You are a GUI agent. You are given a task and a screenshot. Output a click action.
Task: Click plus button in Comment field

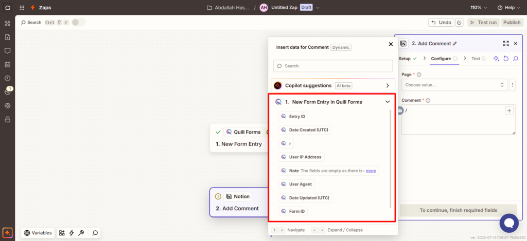click(x=509, y=110)
